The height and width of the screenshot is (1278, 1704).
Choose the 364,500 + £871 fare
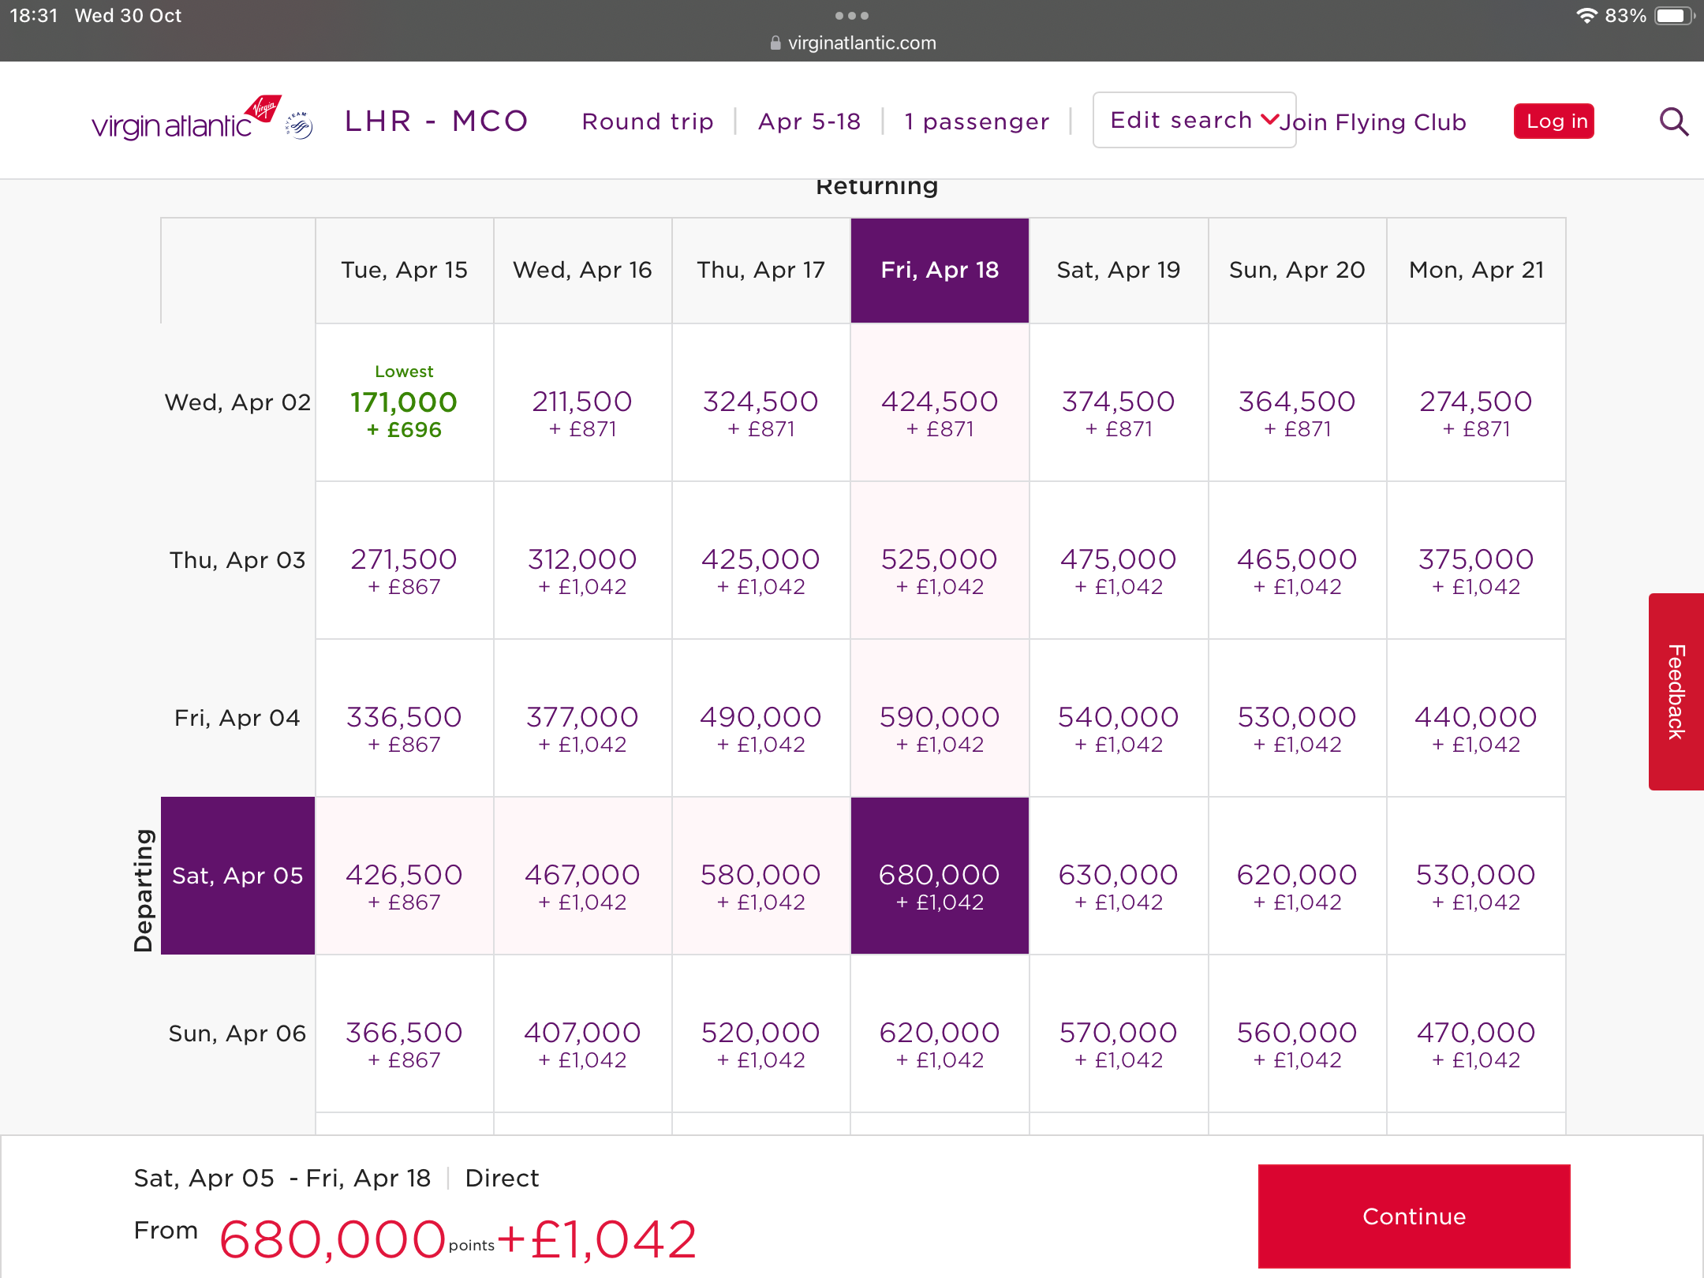(x=1297, y=402)
